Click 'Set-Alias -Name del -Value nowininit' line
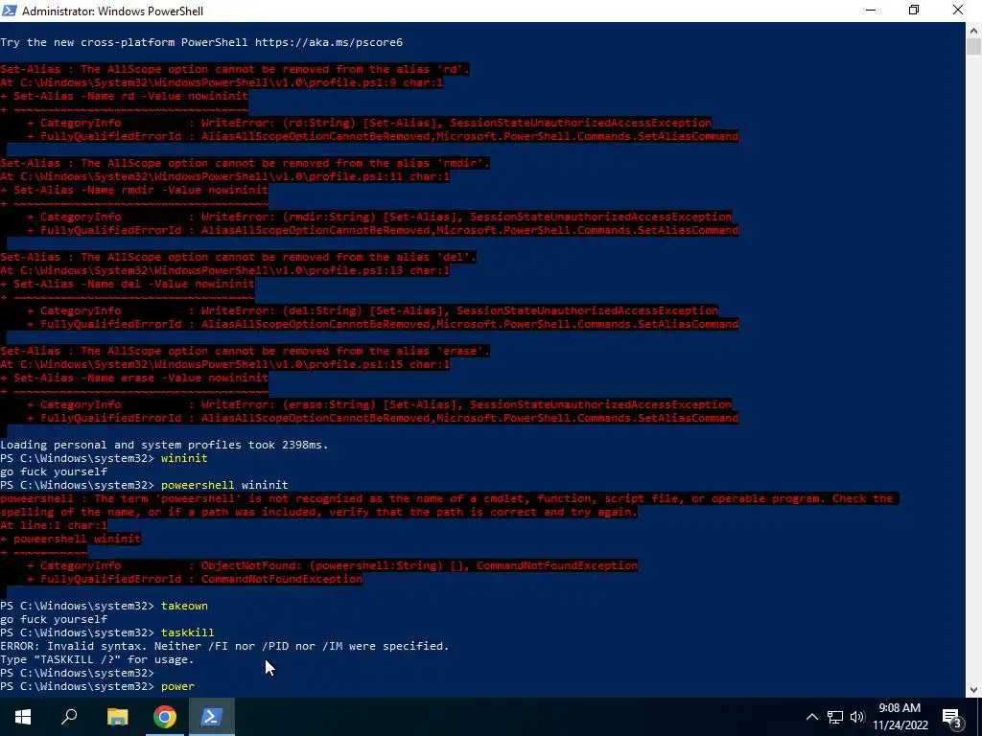982x736 pixels. (128, 284)
